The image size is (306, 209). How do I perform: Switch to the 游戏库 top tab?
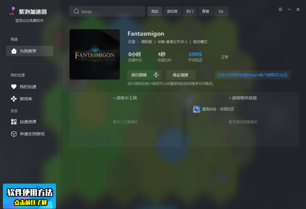click(x=172, y=11)
